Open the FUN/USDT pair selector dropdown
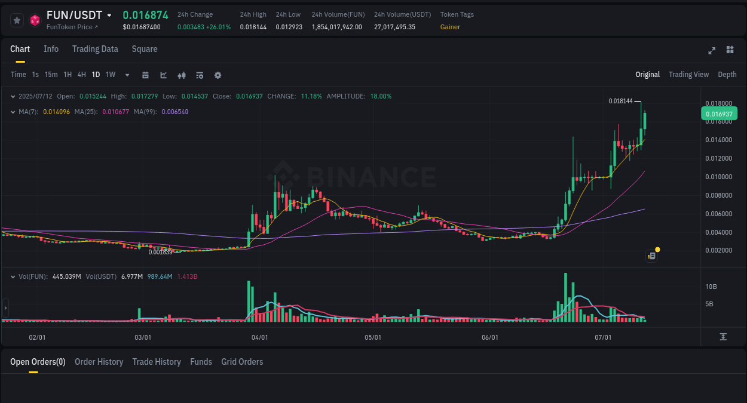 (x=108, y=15)
